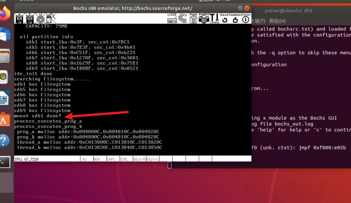Screen dimensions: 351x203
Task: Click the Suspend emulator button
Action: (235, 19)
